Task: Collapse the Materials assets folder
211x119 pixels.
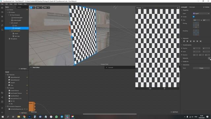Action: 6,75
